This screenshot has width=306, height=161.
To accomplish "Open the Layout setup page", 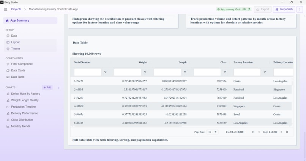I will (30, 42).
